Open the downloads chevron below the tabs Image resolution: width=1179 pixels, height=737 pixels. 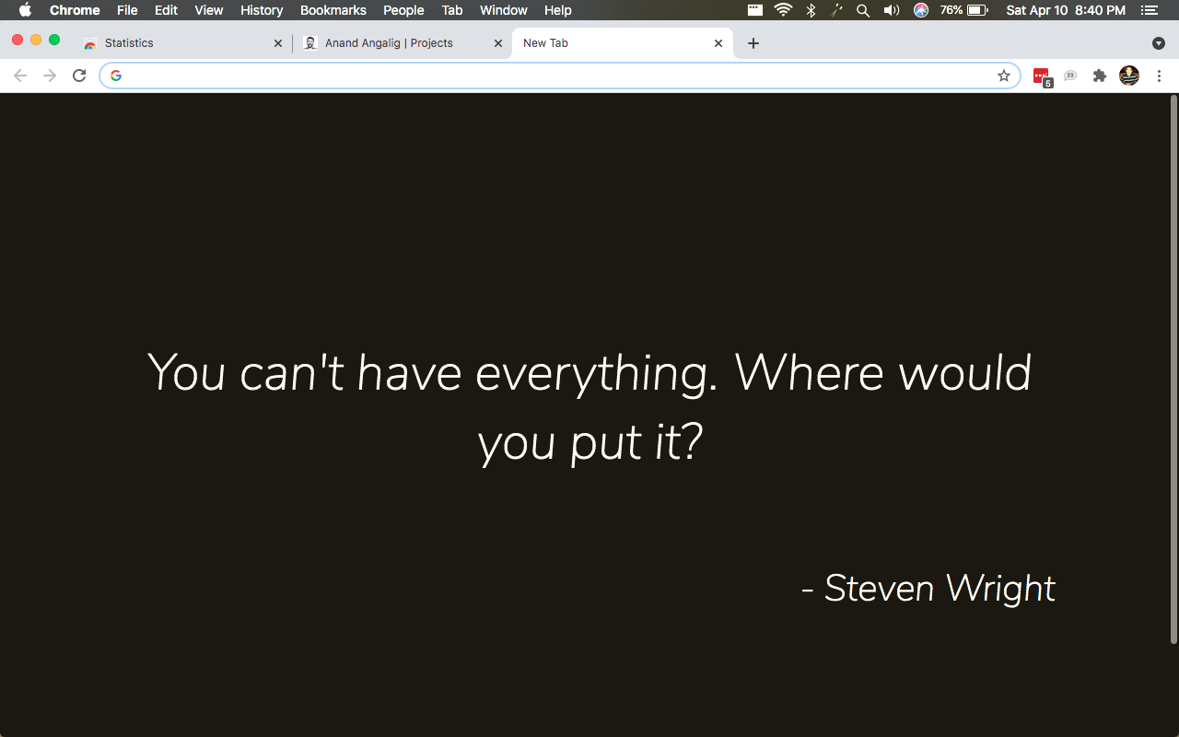(1158, 43)
